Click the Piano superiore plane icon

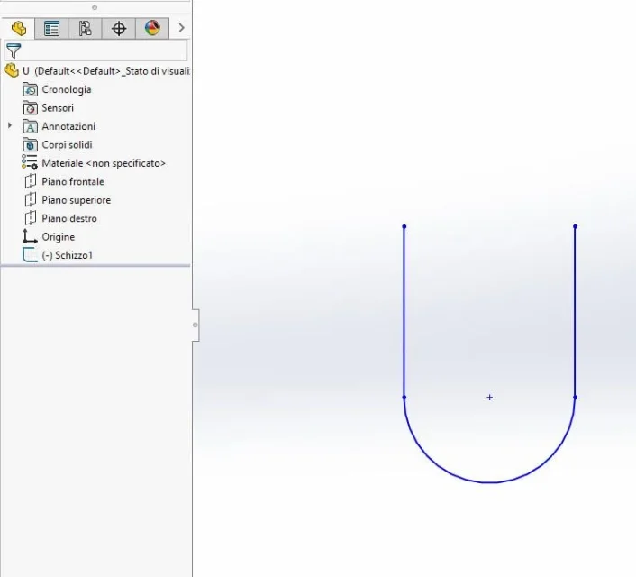[x=31, y=200]
